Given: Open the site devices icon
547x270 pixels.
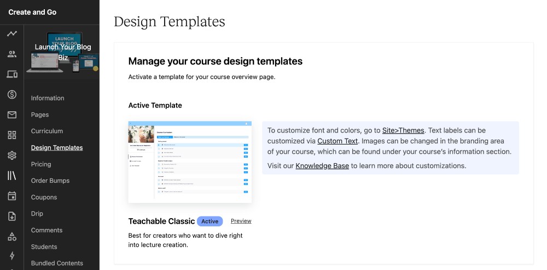Looking at the screenshot, I should point(11,74).
